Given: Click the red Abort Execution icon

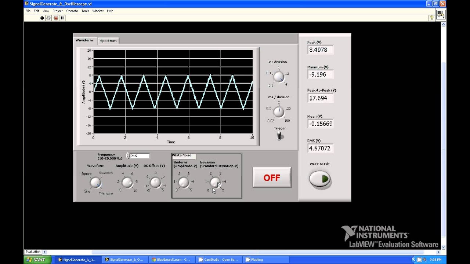Looking at the screenshot, I should coord(56,18).
